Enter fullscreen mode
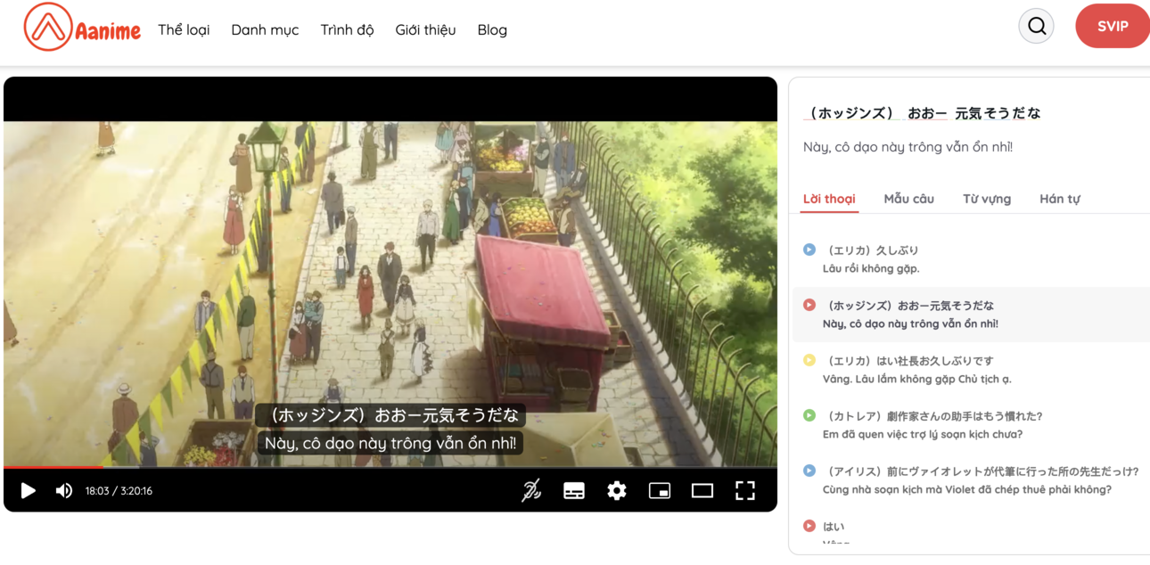 coord(745,490)
